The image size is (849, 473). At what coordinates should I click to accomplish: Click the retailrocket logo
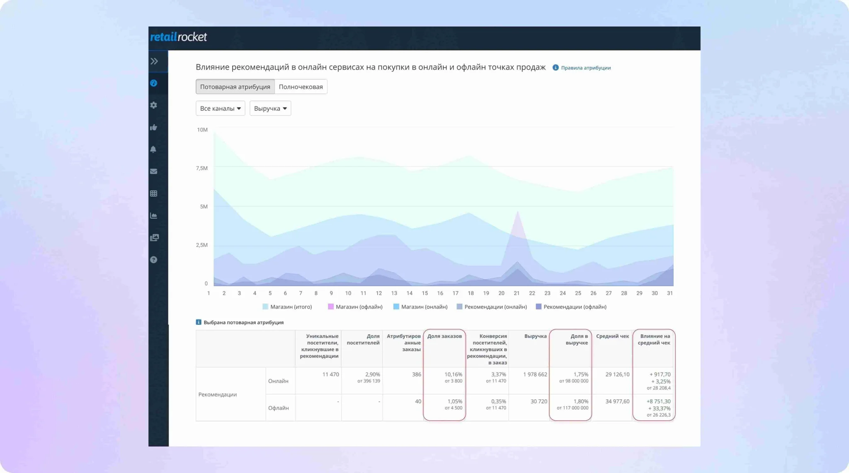coord(179,37)
